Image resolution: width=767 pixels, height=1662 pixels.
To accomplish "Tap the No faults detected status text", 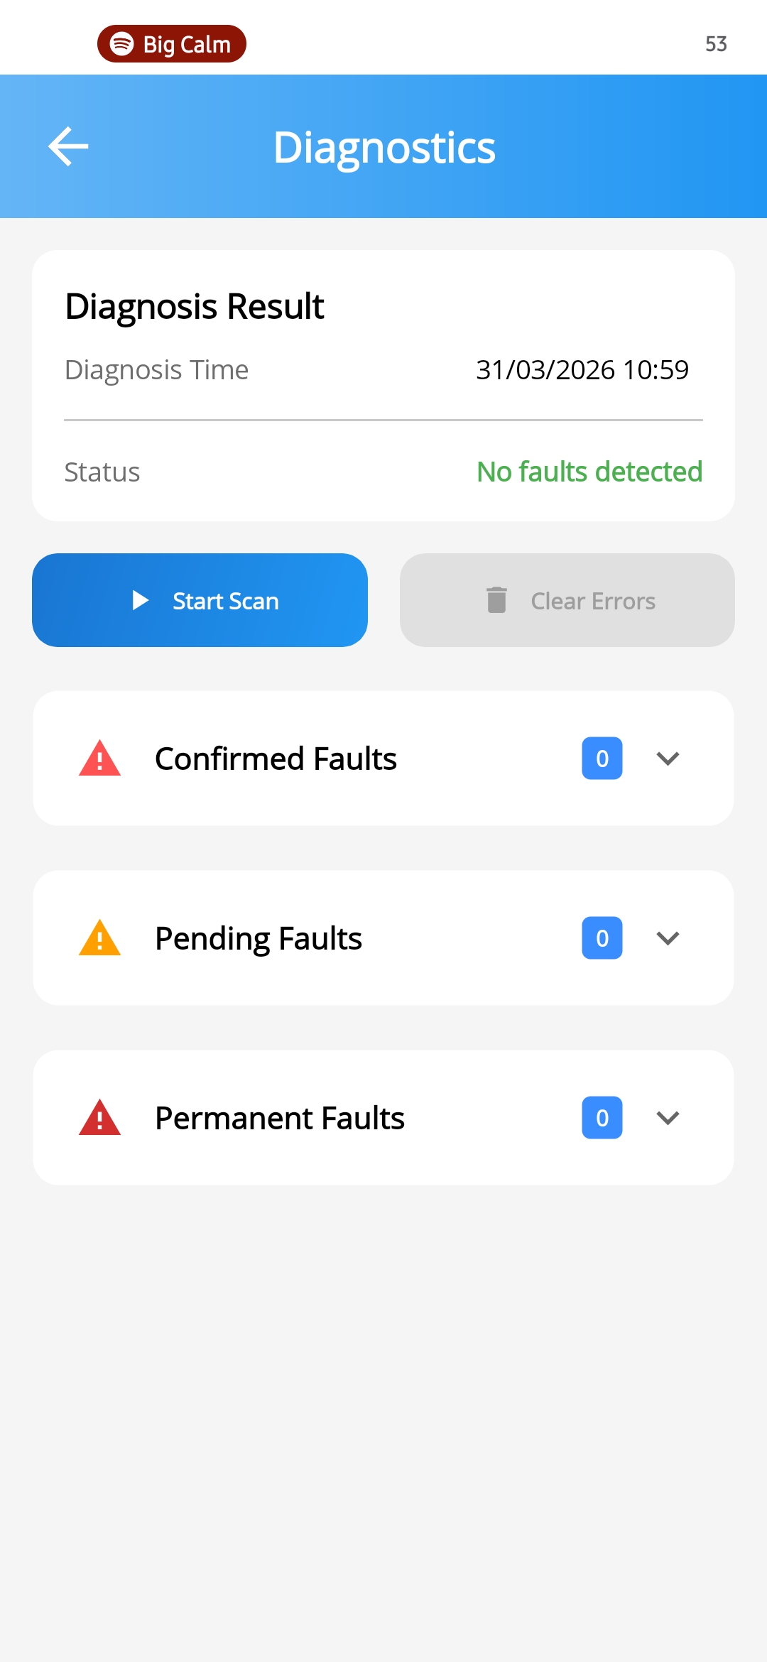I will click(589, 472).
